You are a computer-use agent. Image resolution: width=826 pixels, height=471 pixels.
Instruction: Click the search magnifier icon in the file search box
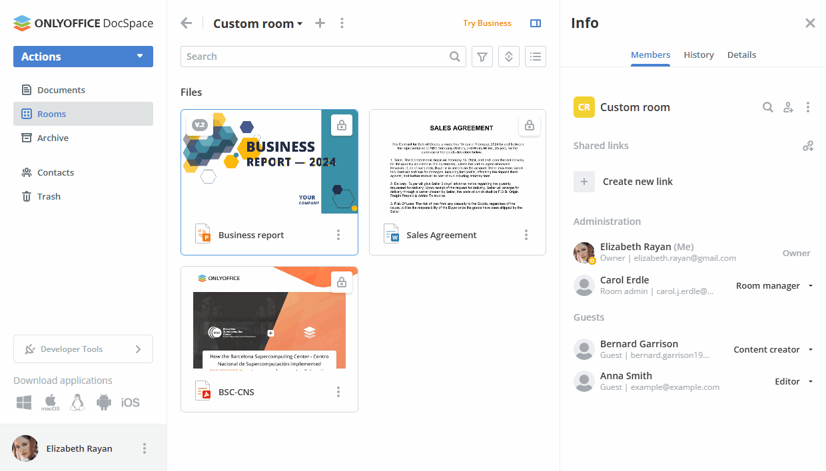(455, 57)
